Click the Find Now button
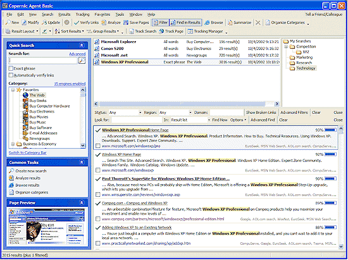 click(220, 120)
